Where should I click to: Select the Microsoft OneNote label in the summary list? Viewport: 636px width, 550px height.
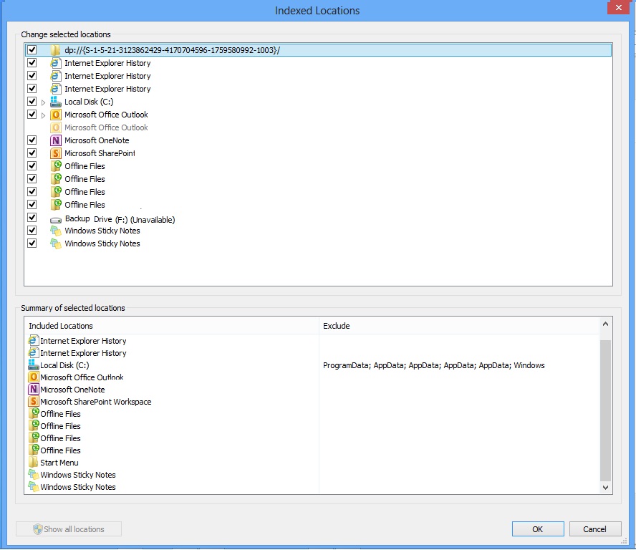click(x=72, y=390)
